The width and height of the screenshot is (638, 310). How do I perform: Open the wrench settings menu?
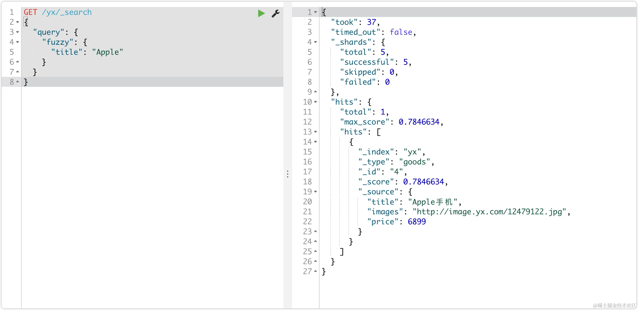coord(276,13)
